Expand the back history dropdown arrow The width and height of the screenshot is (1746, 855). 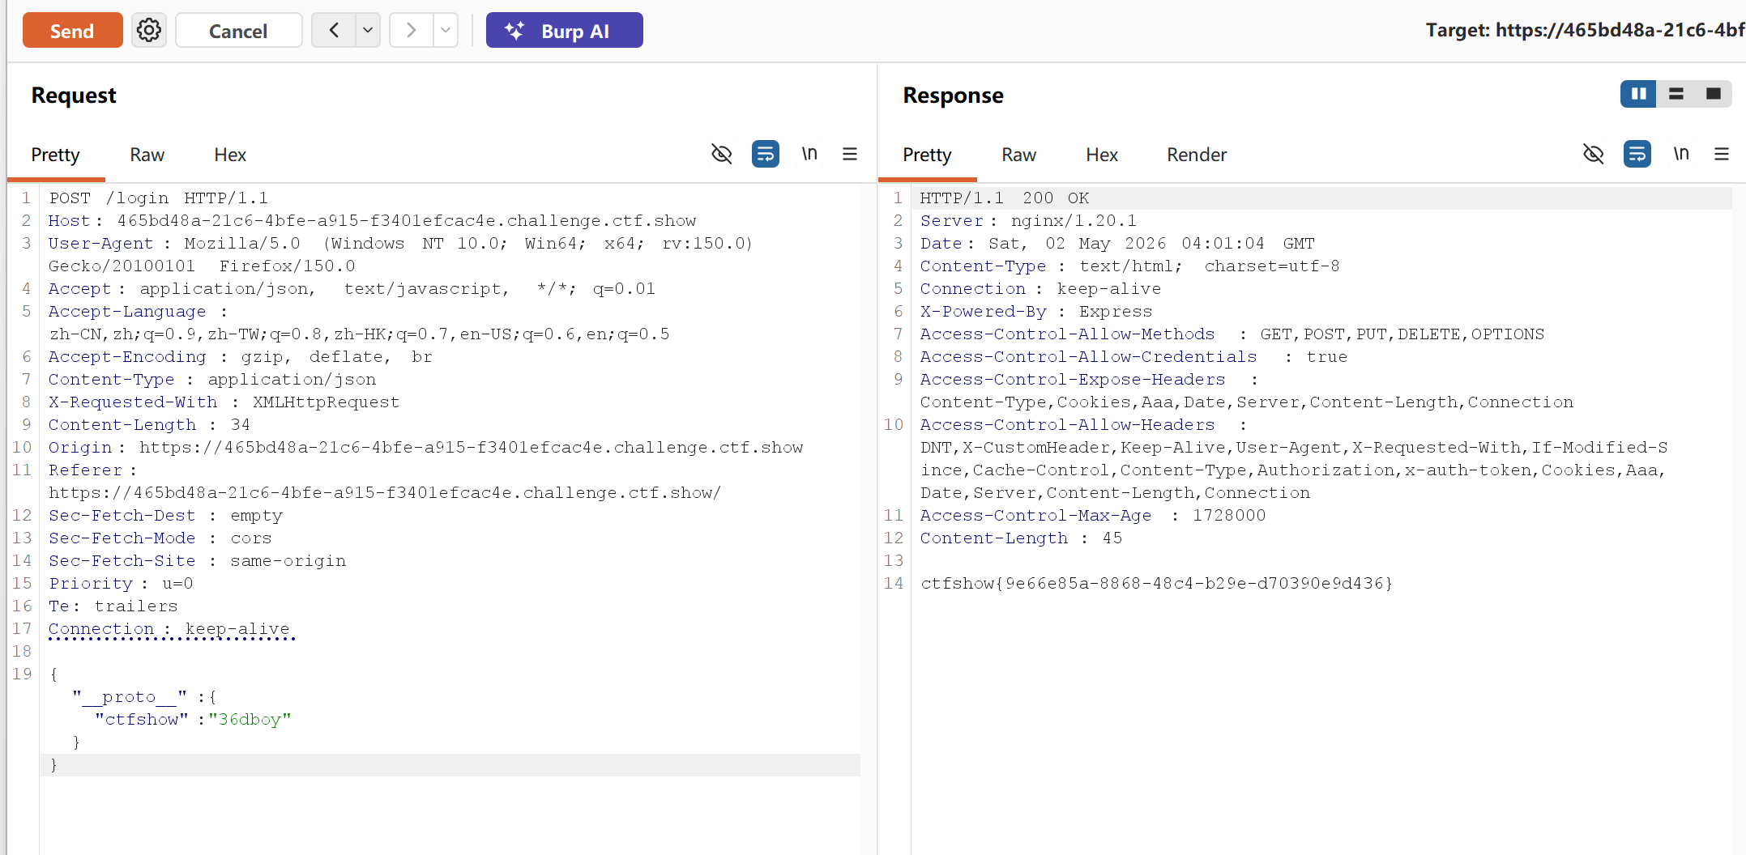click(368, 31)
